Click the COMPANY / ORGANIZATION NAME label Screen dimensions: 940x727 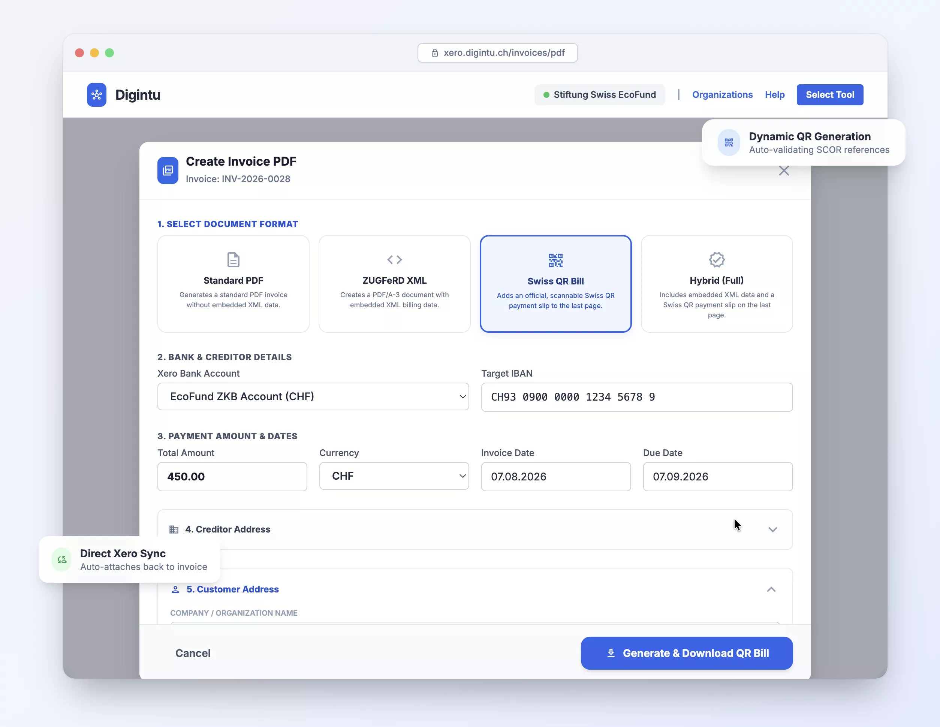[234, 613]
